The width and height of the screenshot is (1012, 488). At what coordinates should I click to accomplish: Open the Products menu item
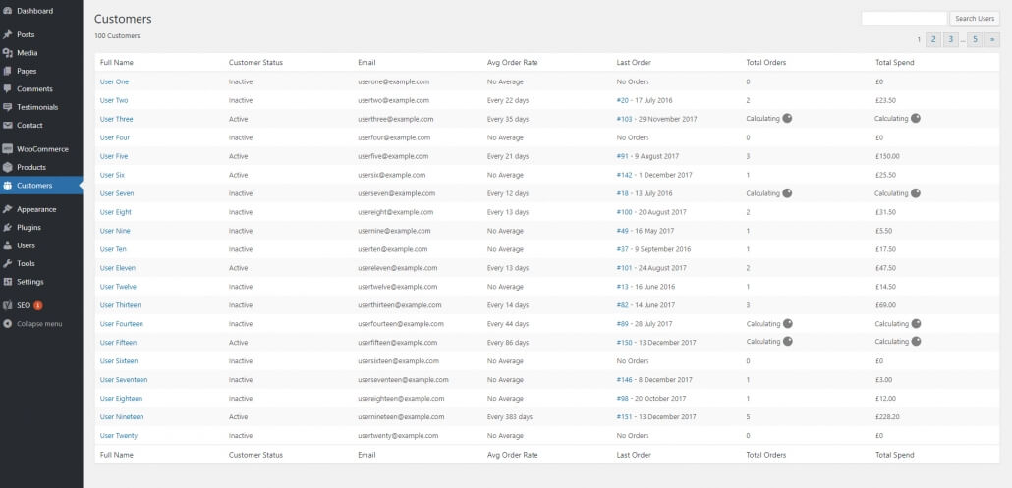tap(31, 167)
